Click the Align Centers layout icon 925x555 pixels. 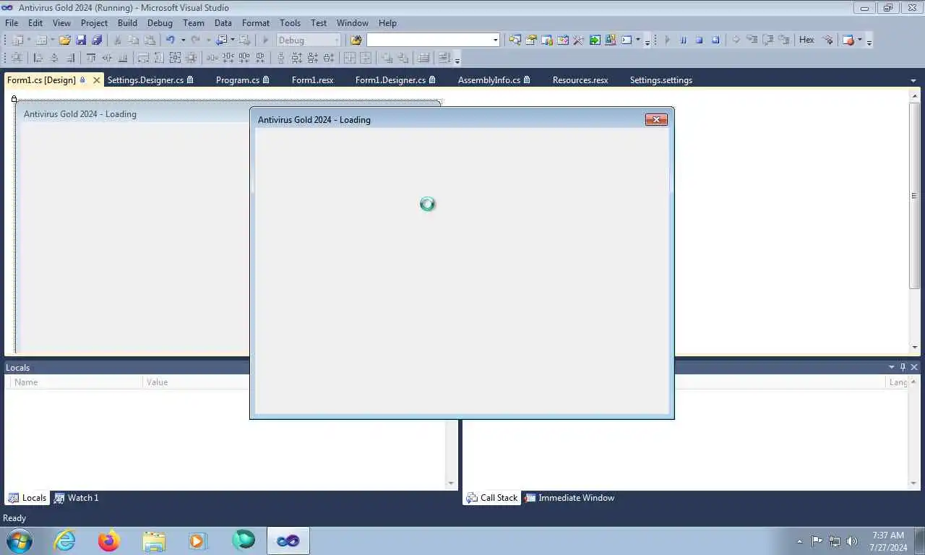pyautogui.click(x=53, y=58)
